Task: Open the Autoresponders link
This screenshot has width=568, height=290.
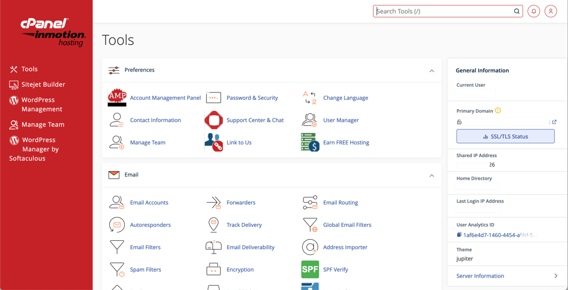Action: (x=150, y=225)
